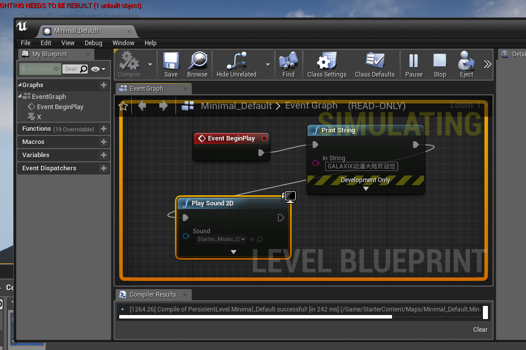This screenshot has width=526, height=350.
Task: Select Event BeginPlay in the Graphs tree
Action: point(60,107)
